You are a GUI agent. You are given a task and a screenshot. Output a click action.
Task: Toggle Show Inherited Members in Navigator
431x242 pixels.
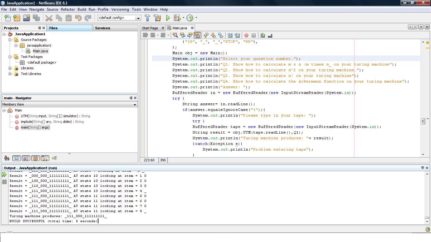coord(7,158)
